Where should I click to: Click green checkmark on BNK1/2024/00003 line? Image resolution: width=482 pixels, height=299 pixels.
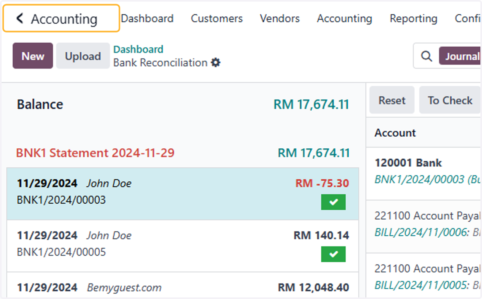pyautogui.click(x=333, y=202)
